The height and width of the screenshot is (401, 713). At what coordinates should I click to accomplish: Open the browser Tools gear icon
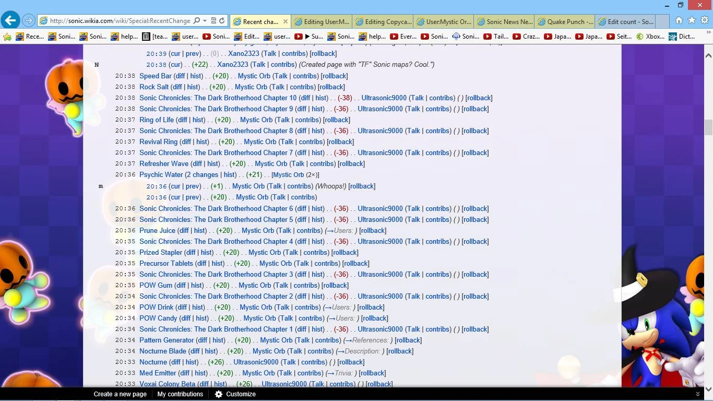click(705, 20)
